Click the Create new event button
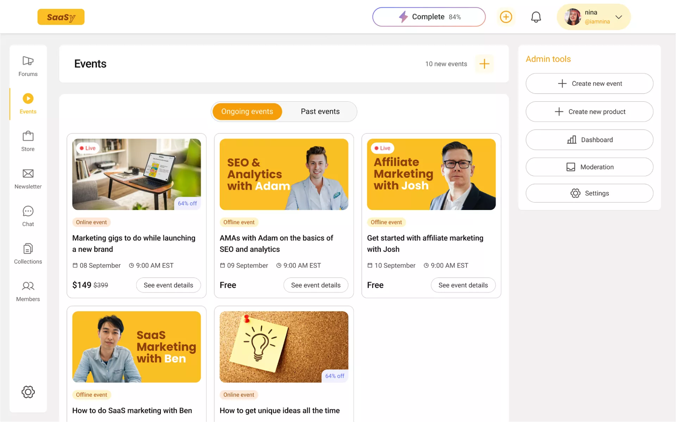676x422 pixels. tap(589, 83)
